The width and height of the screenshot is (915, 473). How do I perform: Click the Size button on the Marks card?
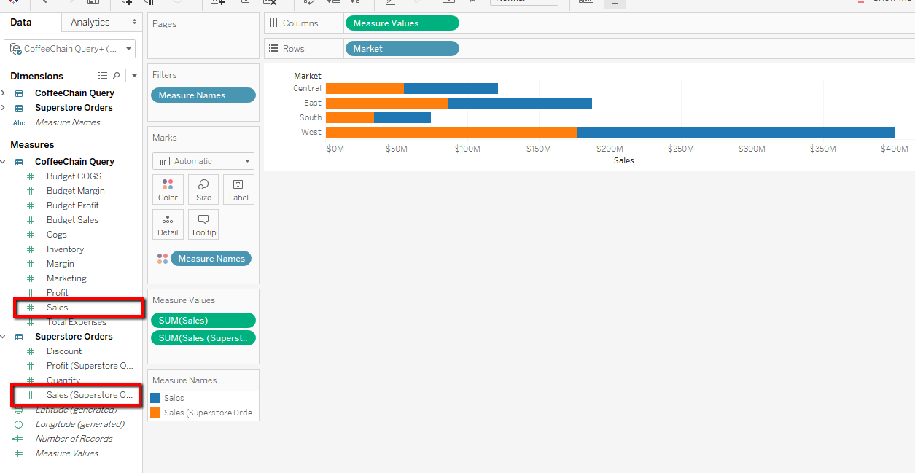point(203,189)
